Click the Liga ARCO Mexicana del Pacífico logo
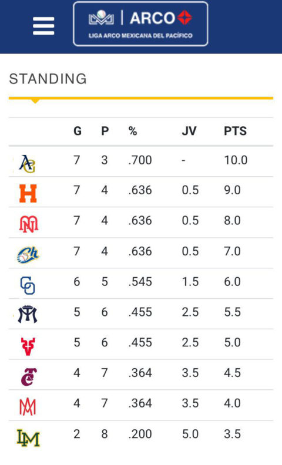The height and width of the screenshot is (465, 282). point(140,23)
